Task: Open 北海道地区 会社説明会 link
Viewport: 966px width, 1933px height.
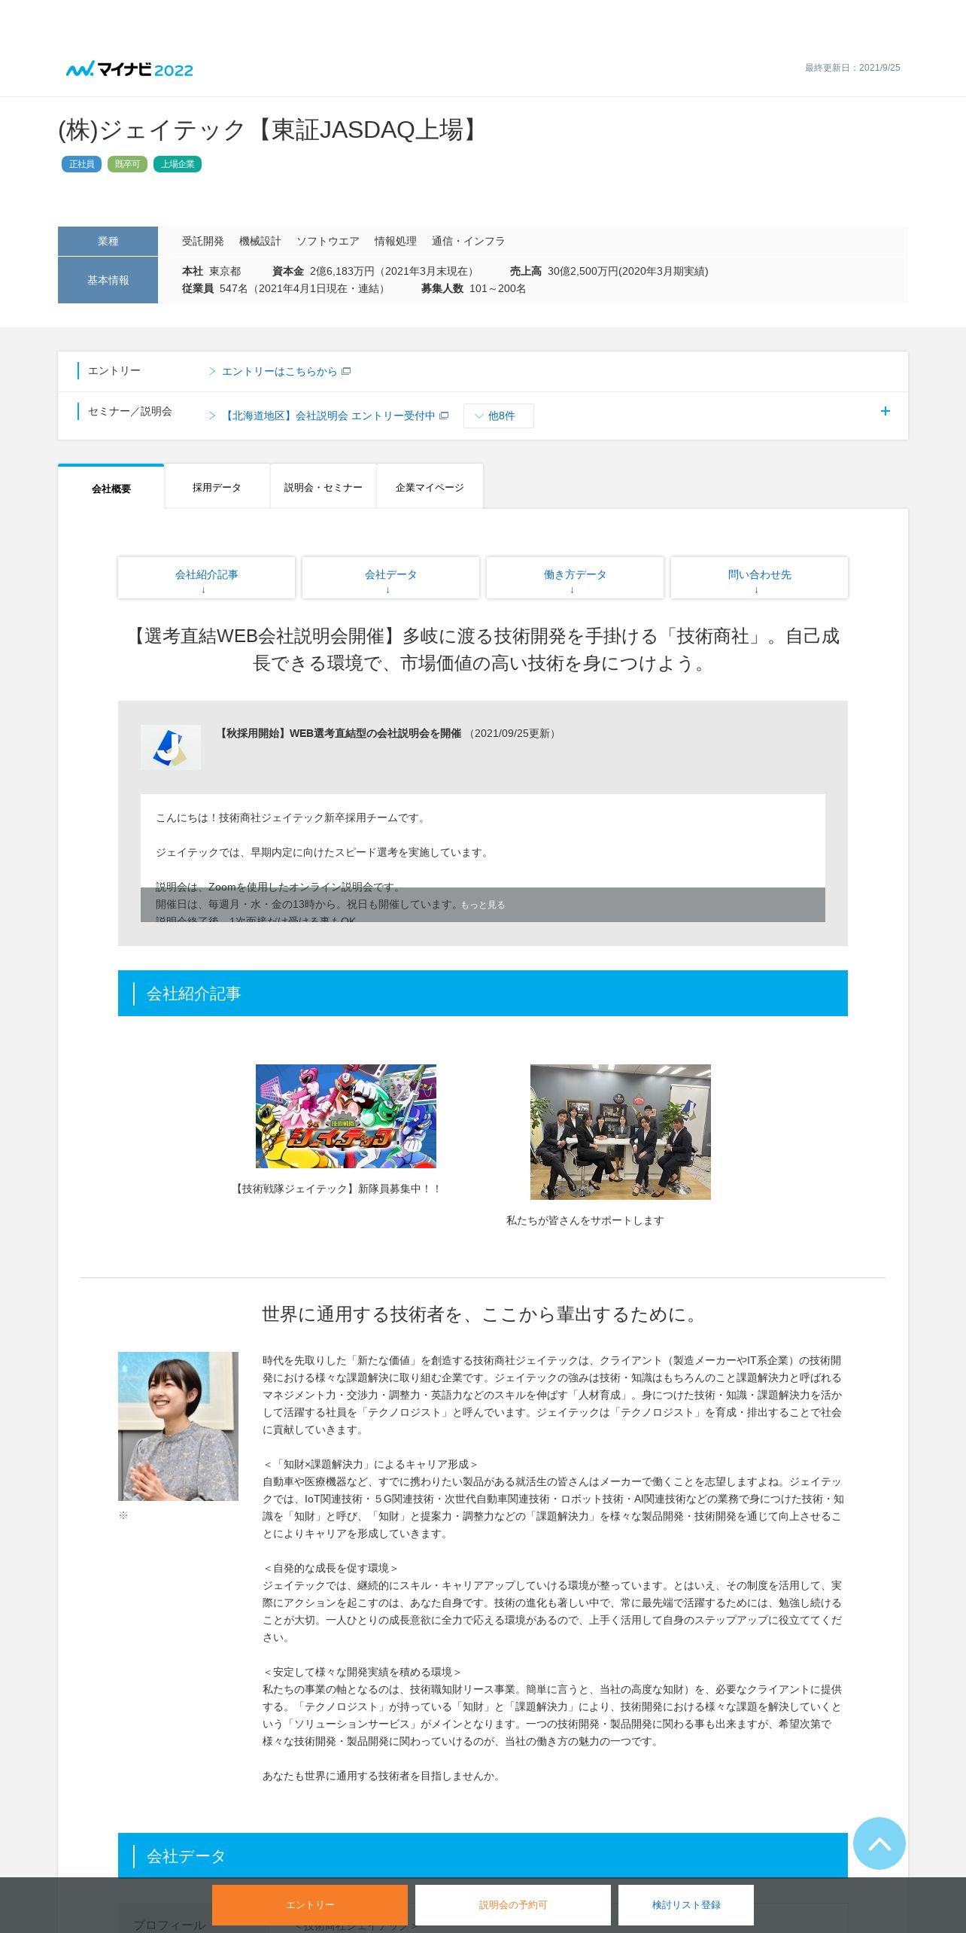Action: pos(329,416)
